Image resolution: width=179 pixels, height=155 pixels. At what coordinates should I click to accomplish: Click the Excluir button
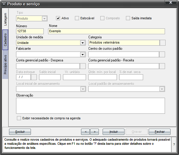pyautogui.click(x=20, y=132)
